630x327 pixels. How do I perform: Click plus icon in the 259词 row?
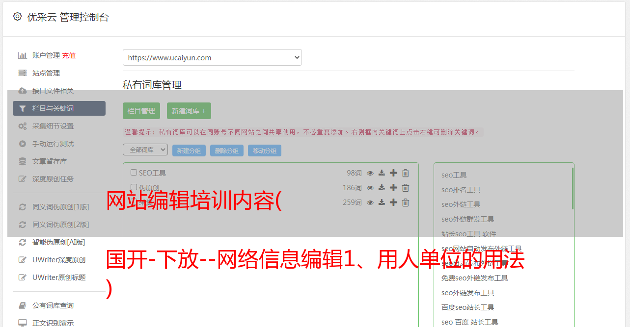[x=393, y=202]
